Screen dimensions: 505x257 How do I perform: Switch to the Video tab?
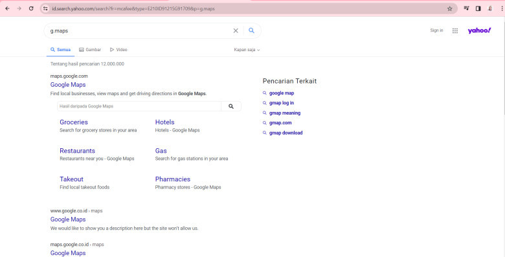pos(118,50)
